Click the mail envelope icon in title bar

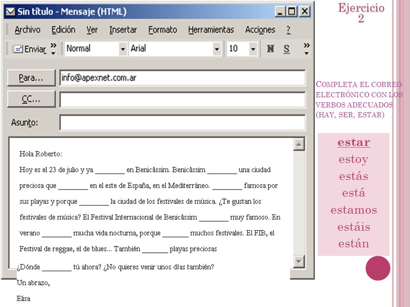(10, 12)
